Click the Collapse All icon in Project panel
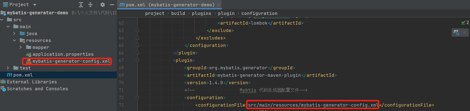Screen dimensions: 470x111 point(90,5)
